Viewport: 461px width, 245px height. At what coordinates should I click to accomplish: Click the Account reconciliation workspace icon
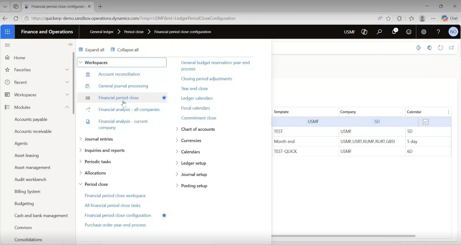[88, 74]
